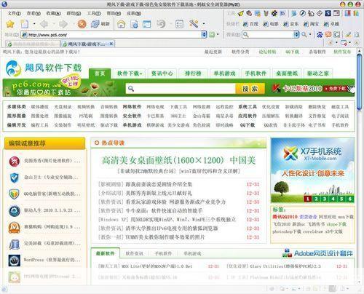Click the page vertical scrollbar thumb
The image size is (364, 294).
[360, 82]
